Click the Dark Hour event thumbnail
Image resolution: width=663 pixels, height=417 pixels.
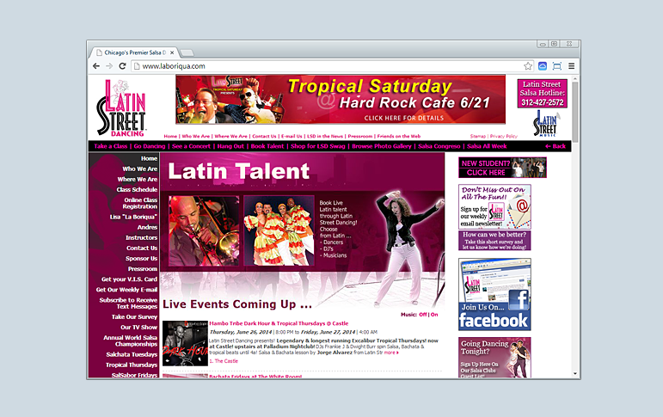[184, 343]
